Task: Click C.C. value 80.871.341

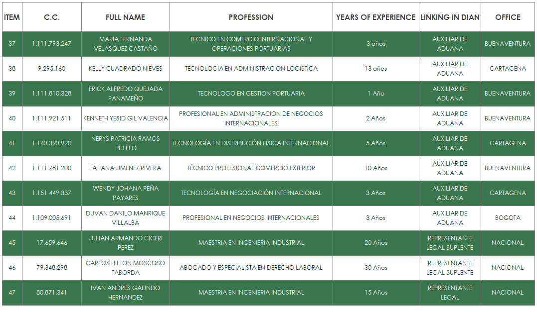Action: pyautogui.click(x=52, y=293)
